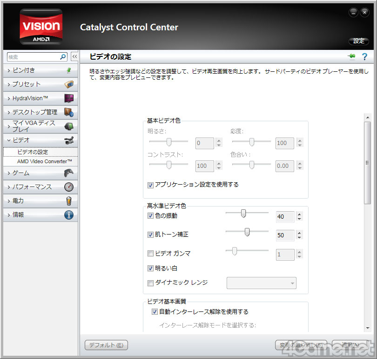Close the Catalyst Control Center window
Image resolution: width=377 pixels, height=359 pixels.
[x=364, y=12]
